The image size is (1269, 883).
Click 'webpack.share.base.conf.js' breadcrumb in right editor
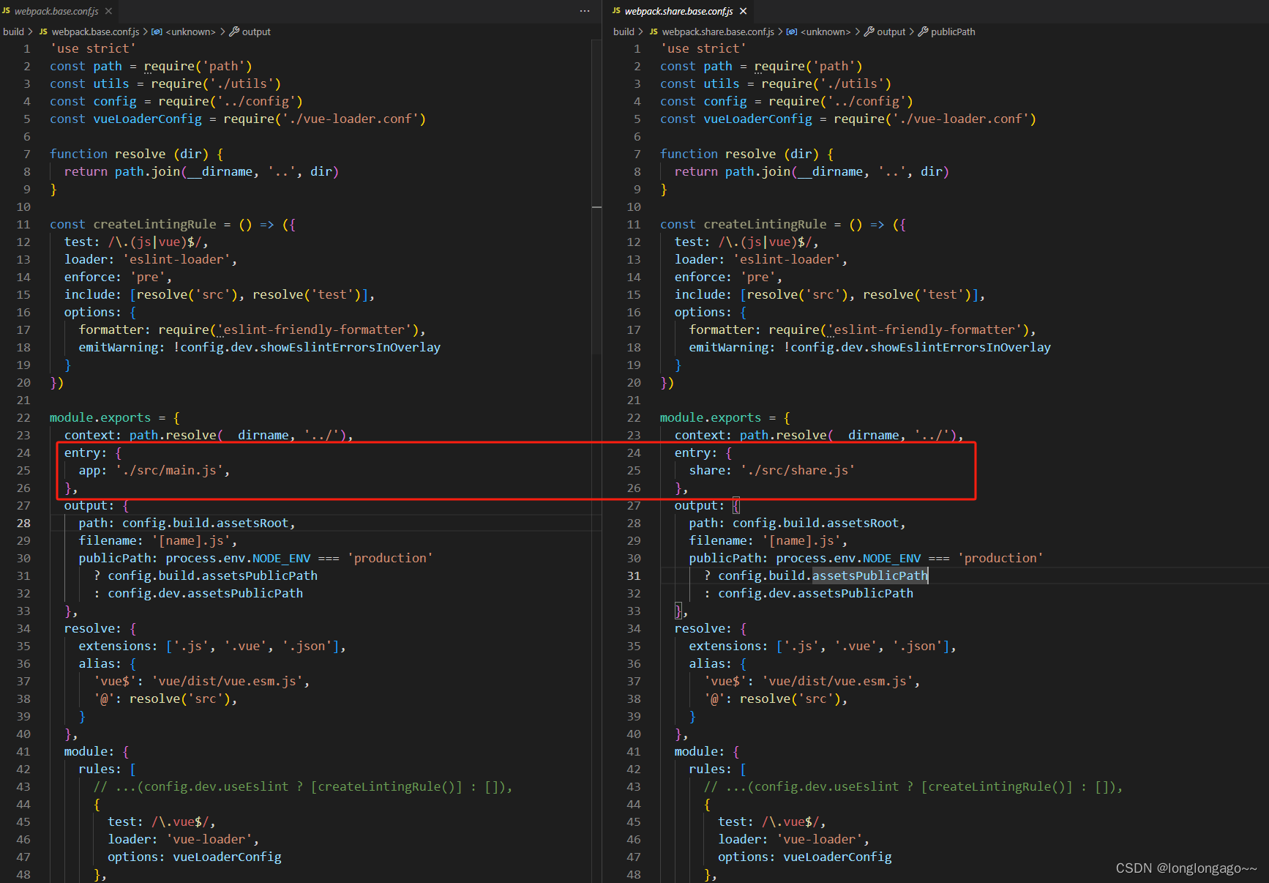(718, 31)
